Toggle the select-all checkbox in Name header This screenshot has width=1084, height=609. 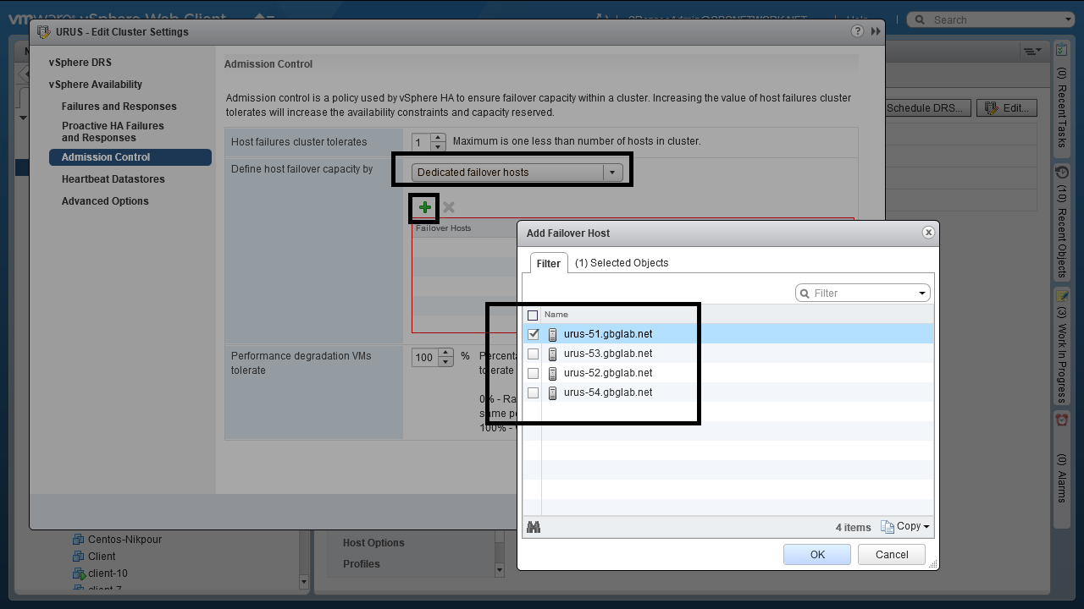pyautogui.click(x=533, y=315)
